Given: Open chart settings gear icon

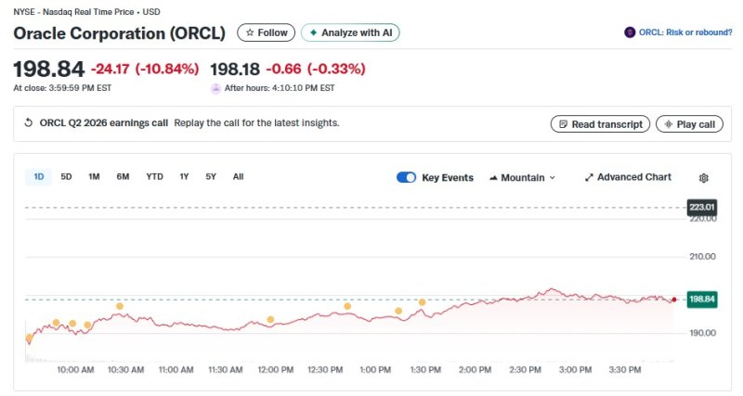Looking at the screenshot, I should [703, 178].
